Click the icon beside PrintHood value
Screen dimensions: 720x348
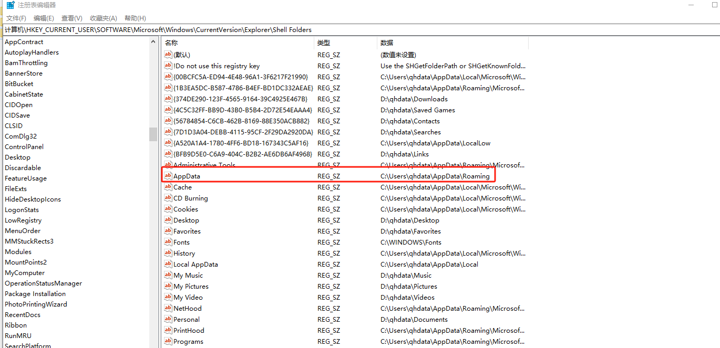168,330
